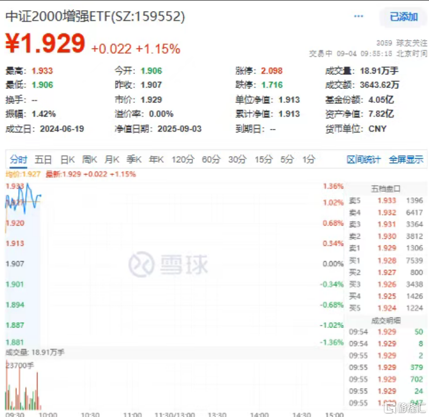Open the 月K chart tab
429x417 pixels.
(x=111, y=159)
